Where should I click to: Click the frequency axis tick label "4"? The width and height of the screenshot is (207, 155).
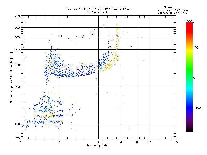pos(98,142)
